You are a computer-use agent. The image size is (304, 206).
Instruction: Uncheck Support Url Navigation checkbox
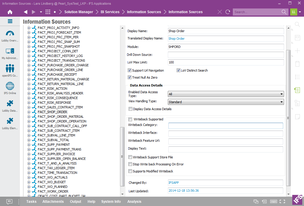129,70
